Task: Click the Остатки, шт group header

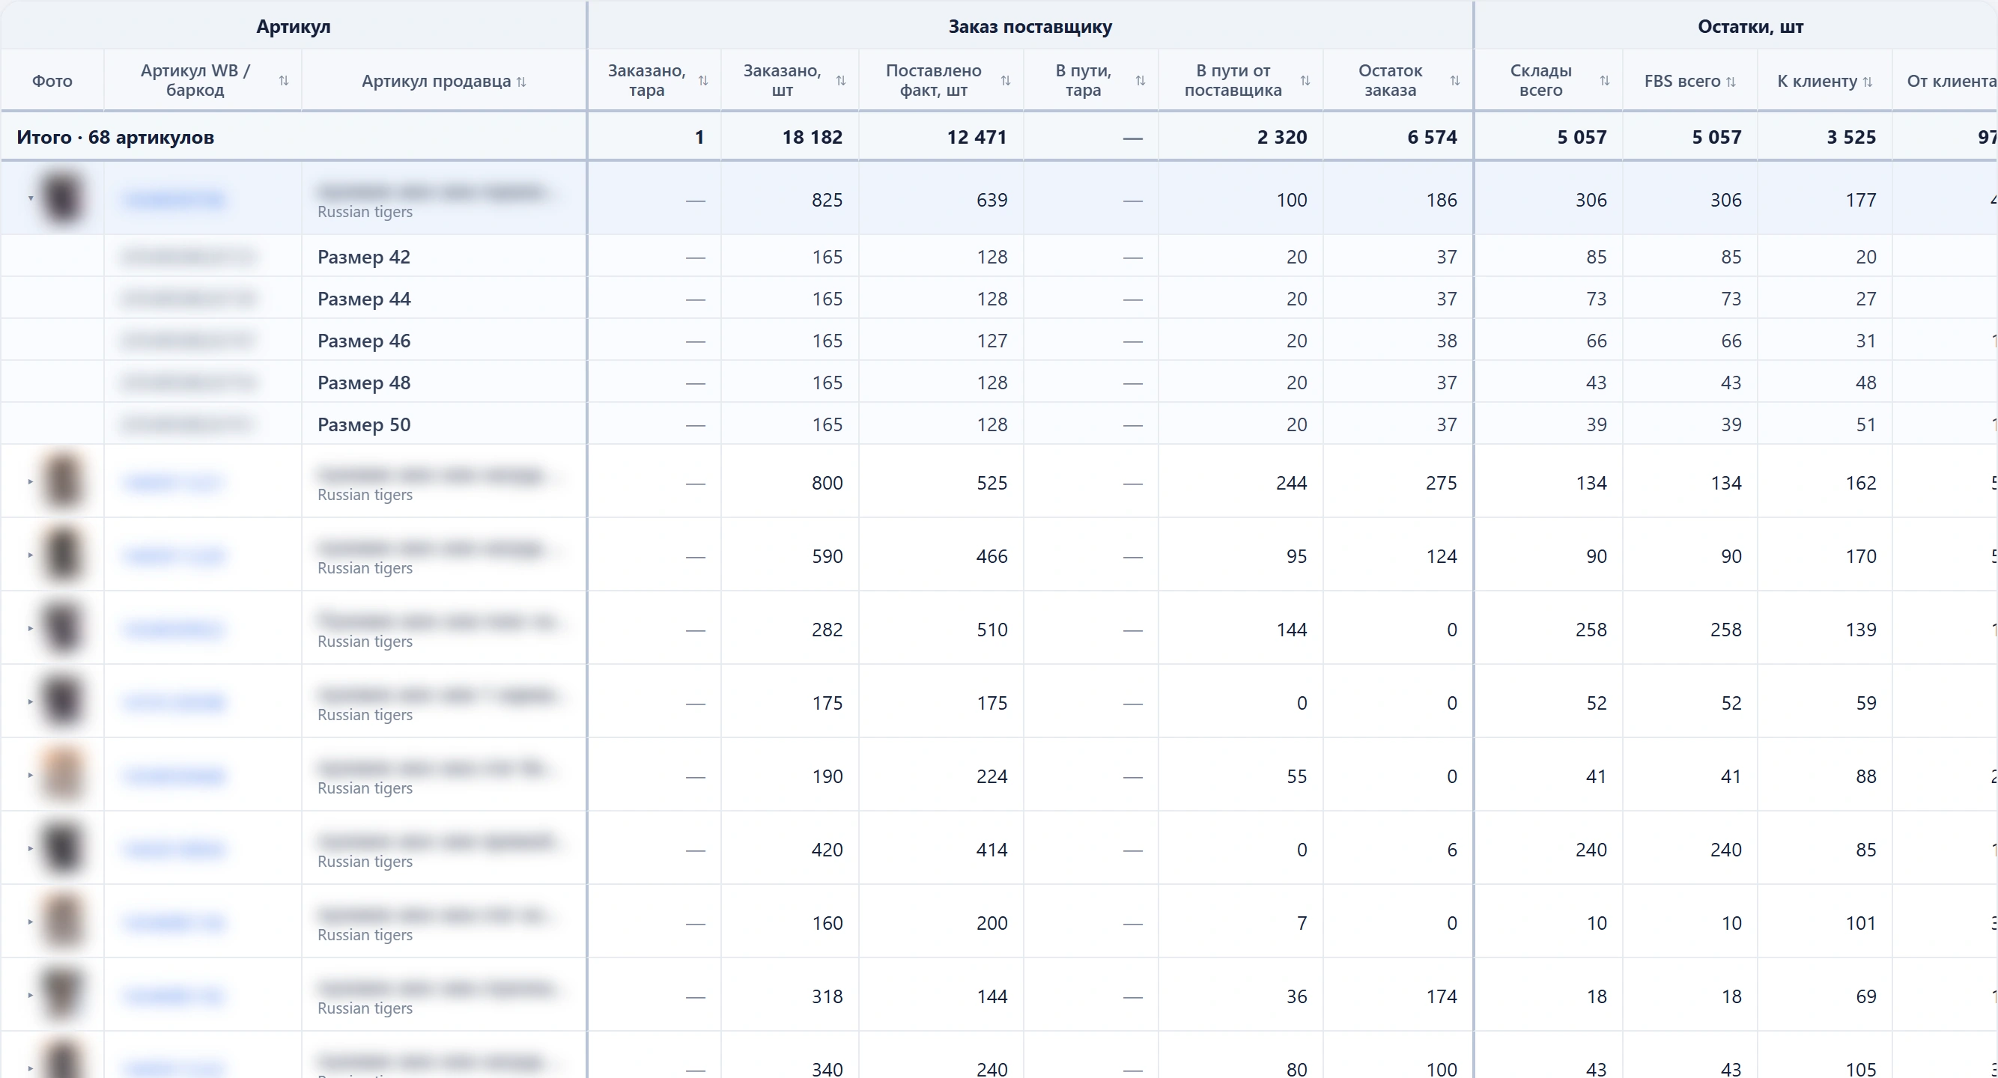Action: point(1751,26)
